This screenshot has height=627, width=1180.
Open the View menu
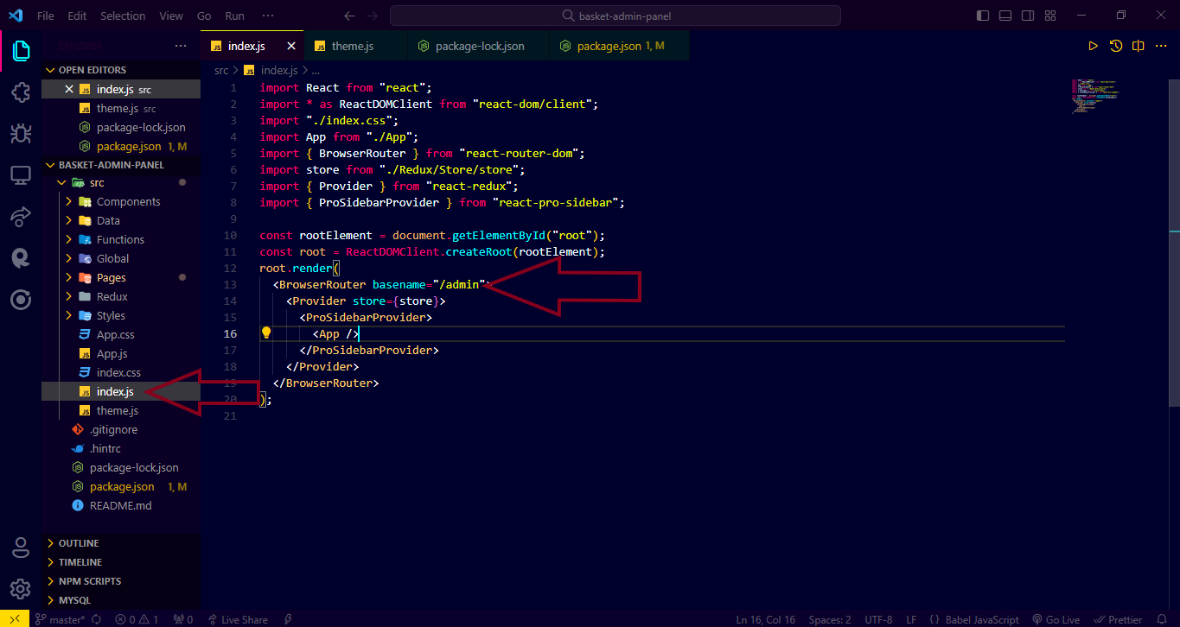[171, 16]
